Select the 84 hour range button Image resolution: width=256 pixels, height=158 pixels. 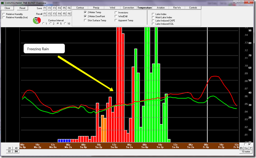point(16,152)
